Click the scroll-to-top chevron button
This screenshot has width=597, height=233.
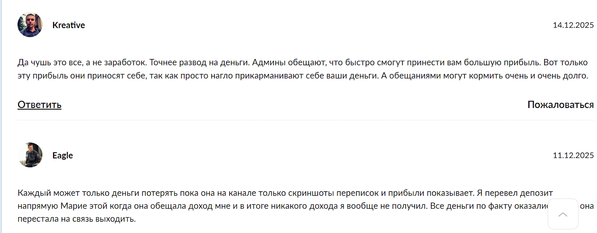pos(563,214)
